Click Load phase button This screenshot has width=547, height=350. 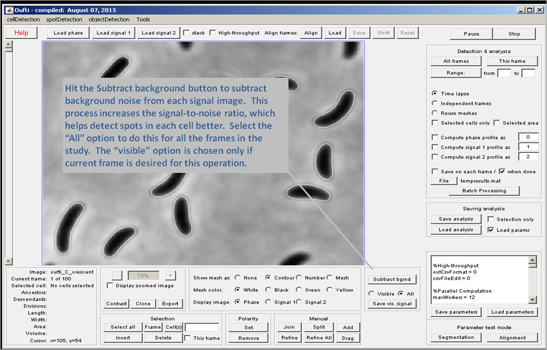pyautogui.click(x=68, y=33)
